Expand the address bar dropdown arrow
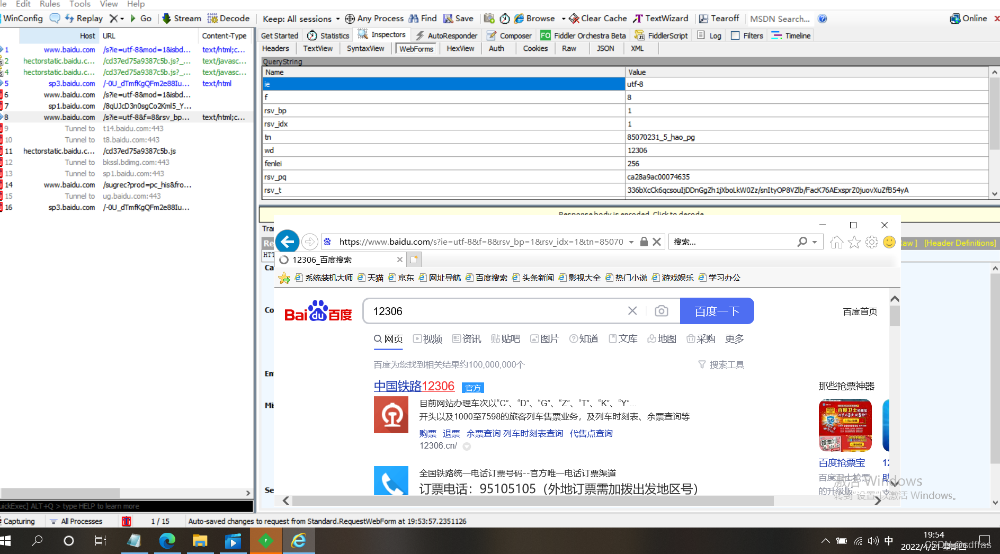The width and height of the screenshot is (1000, 554). pyautogui.click(x=631, y=242)
